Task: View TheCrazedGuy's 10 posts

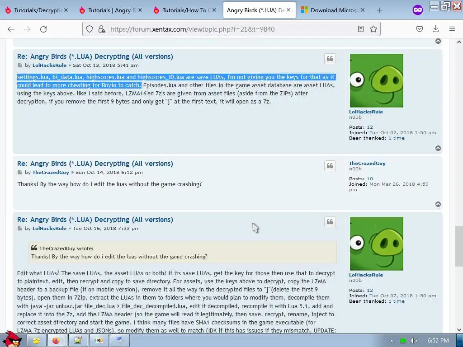Action: [370, 178]
